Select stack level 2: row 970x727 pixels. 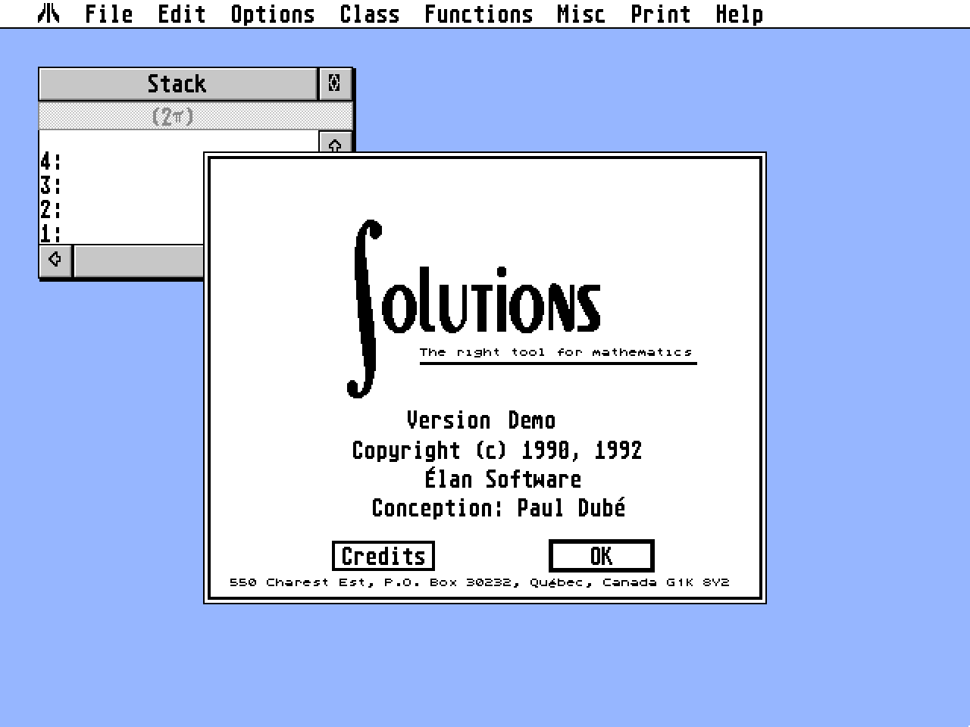[122, 209]
